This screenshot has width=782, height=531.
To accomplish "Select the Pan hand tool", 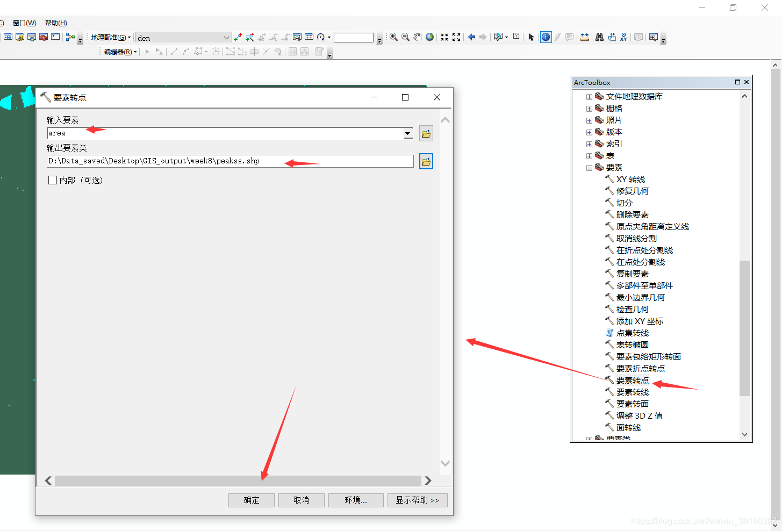I will [x=418, y=37].
